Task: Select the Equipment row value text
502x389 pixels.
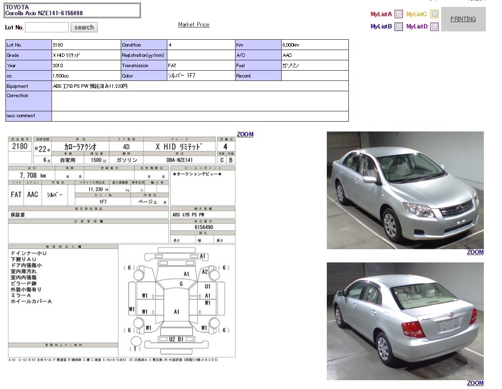Action: click(x=90, y=86)
